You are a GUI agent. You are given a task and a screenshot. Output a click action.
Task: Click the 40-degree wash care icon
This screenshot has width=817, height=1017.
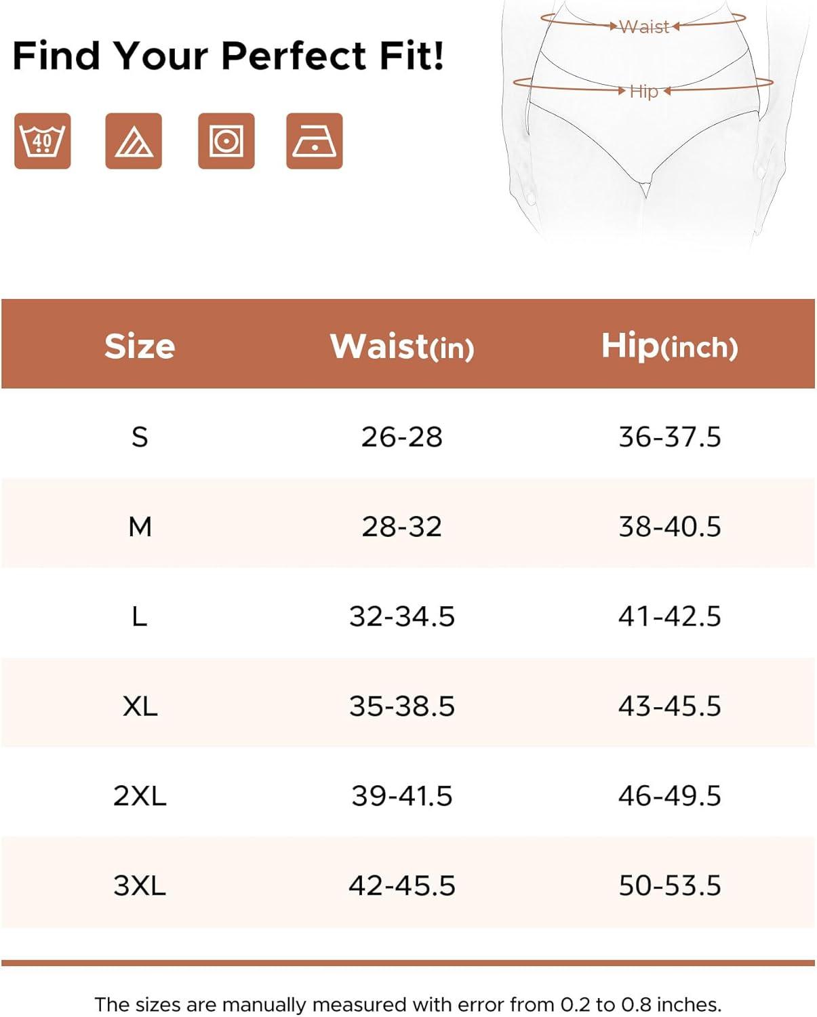(42, 141)
